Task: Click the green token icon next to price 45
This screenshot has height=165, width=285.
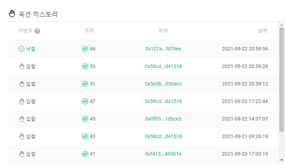Action: click(85, 119)
